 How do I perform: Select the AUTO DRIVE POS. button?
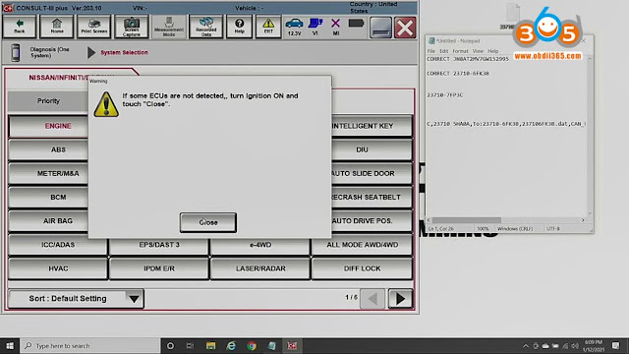click(x=372, y=220)
